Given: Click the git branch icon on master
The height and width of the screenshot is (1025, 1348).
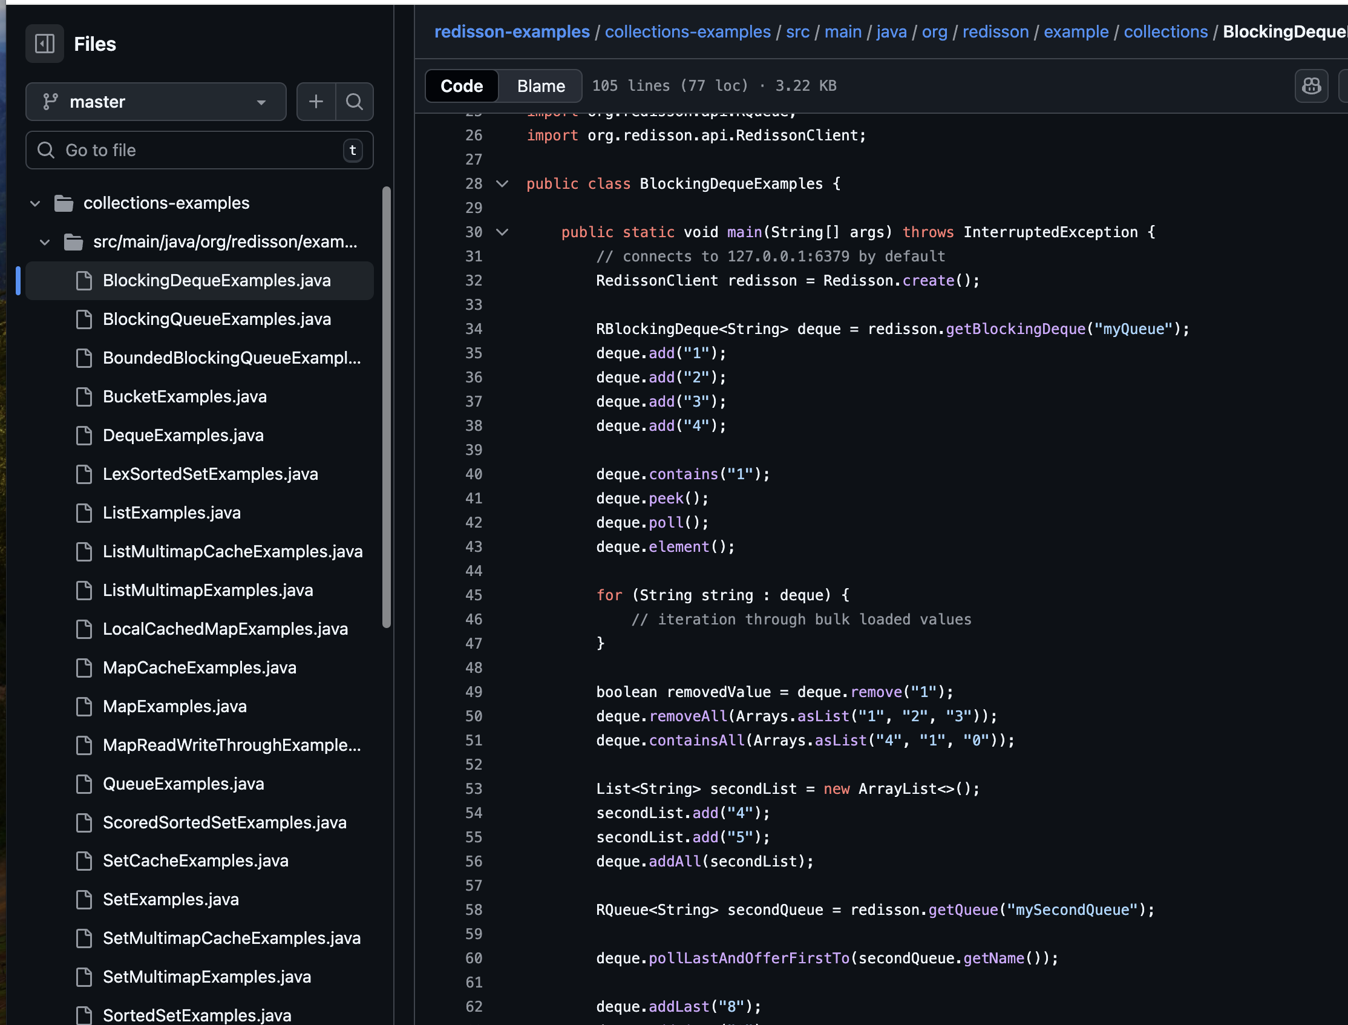Looking at the screenshot, I should click(x=51, y=101).
